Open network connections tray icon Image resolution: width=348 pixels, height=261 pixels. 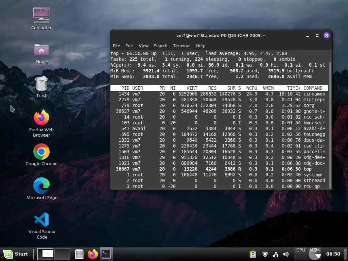276,254
